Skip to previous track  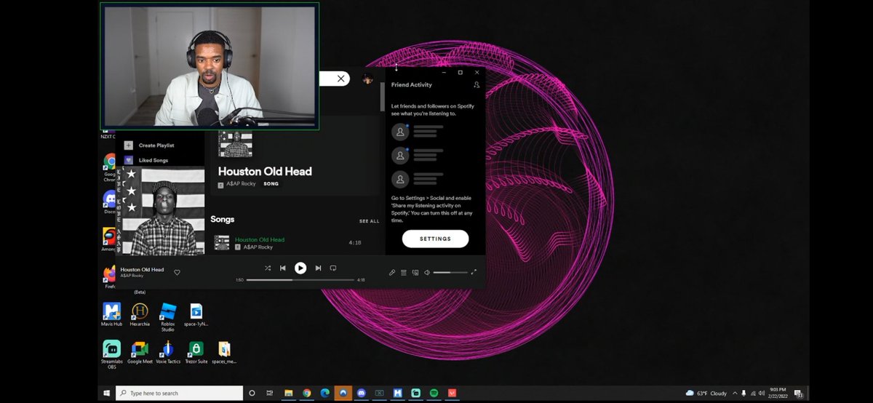[x=283, y=268]
